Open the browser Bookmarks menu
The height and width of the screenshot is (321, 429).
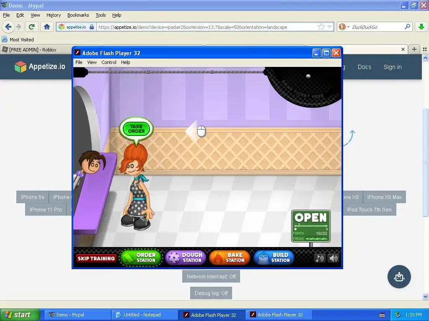(78, 15)
